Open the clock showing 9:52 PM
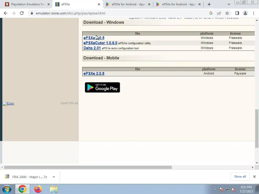 click(x=246, y=189)
